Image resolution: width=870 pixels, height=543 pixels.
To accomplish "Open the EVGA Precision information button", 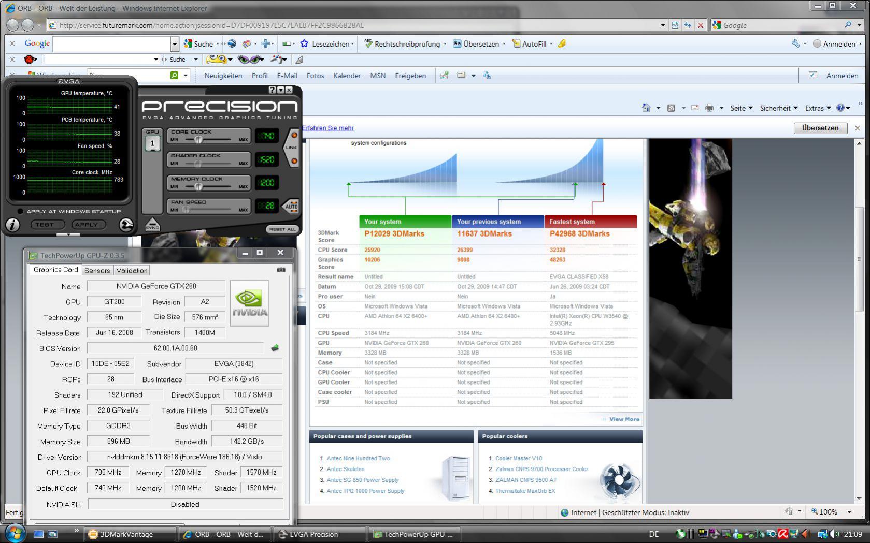I will [12, 225].
